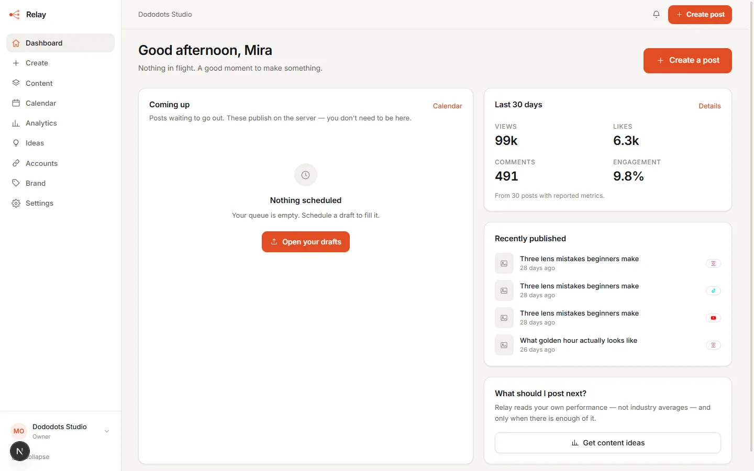Click the Create post button in the top bar
754x471 pixels.
(700, 15)
